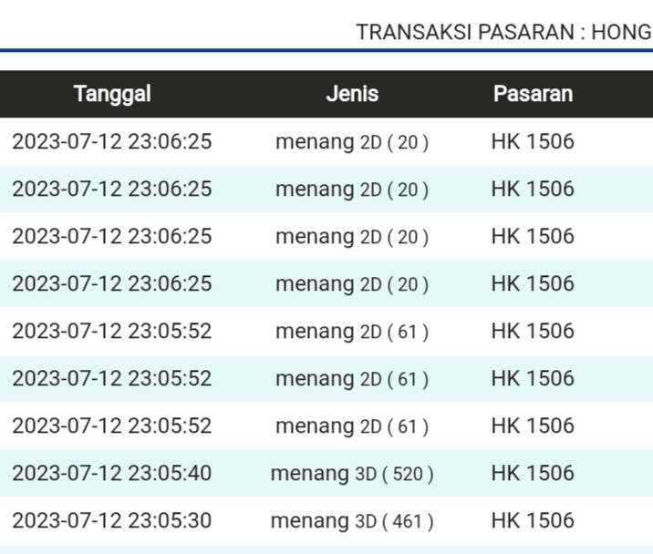
Task: Select the last 23:05:52 timestamp cell
Action: (111, 426)
